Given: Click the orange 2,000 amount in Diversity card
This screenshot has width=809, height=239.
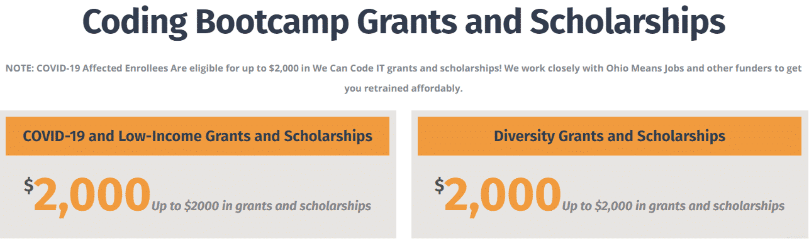Looking at the screenshot, I should tap(503, 195).
